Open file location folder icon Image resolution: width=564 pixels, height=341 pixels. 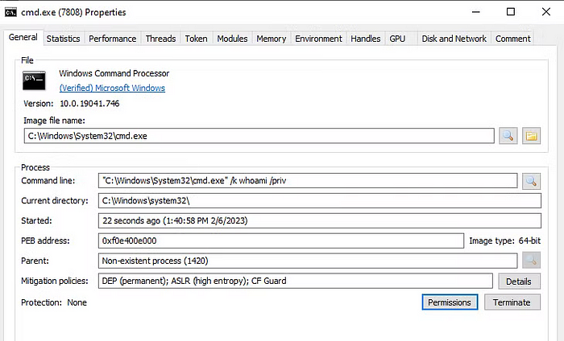click(x=531, y=136)
